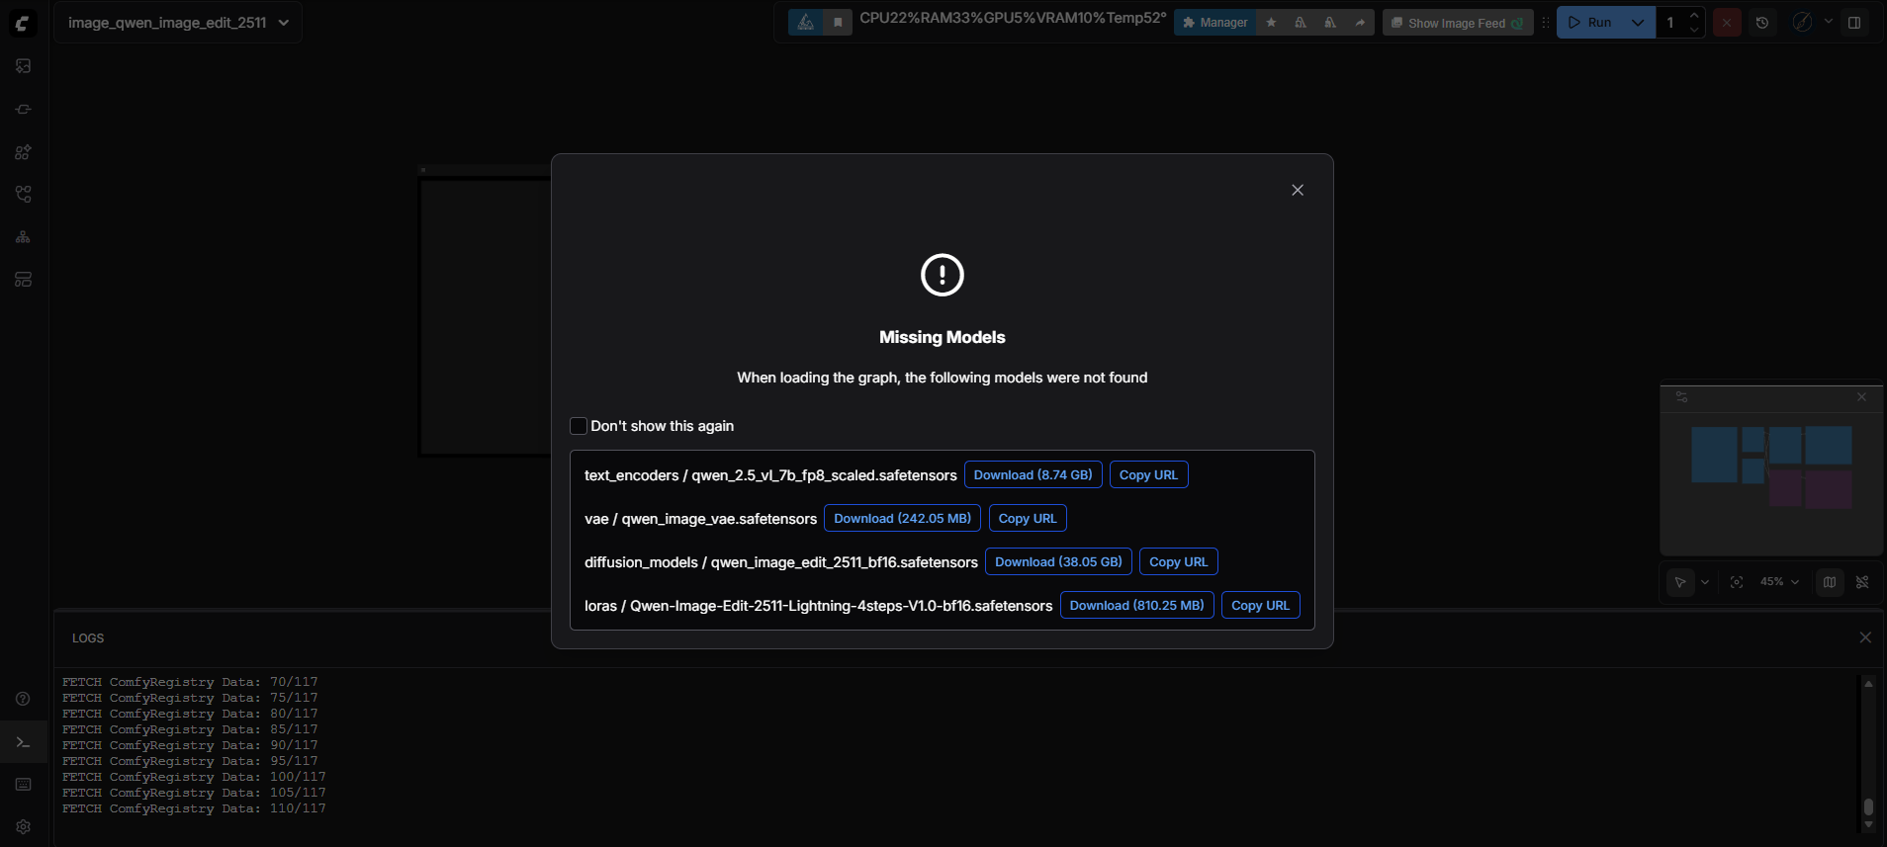Select the pointer select mode tool
This screenshot has height=847, width=1887.
tap(1680, 582)
